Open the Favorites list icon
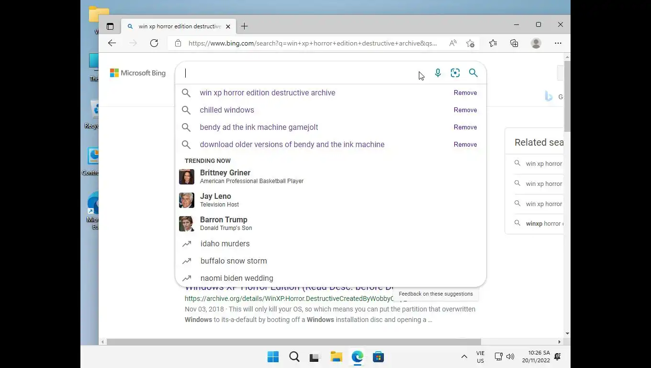The height and width of the screenshot is (368, 651). click(x=493, y=43)
